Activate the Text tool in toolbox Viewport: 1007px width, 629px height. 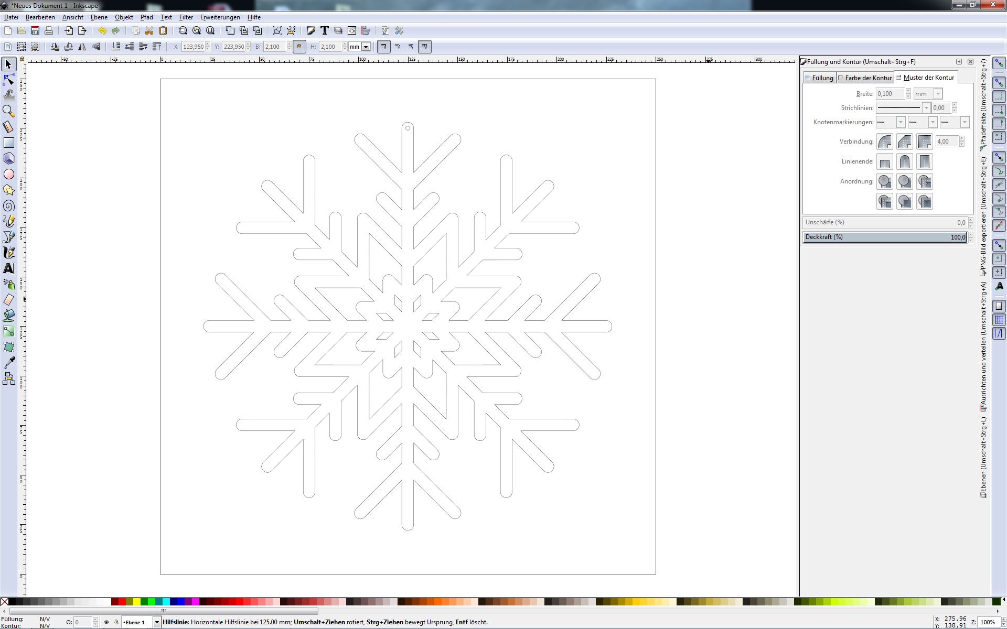point(8,268)
